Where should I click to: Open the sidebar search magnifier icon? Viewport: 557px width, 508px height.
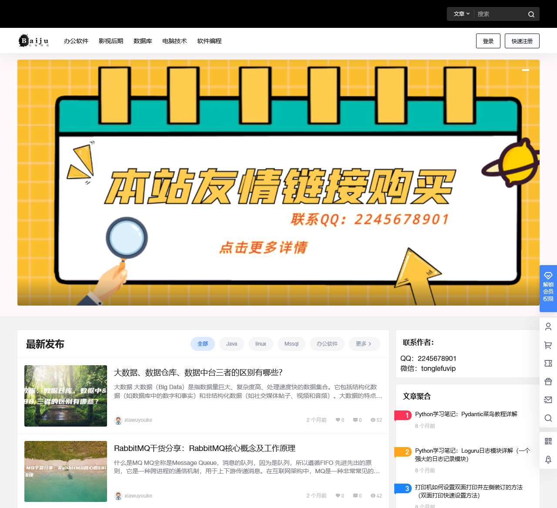[548, 418]
